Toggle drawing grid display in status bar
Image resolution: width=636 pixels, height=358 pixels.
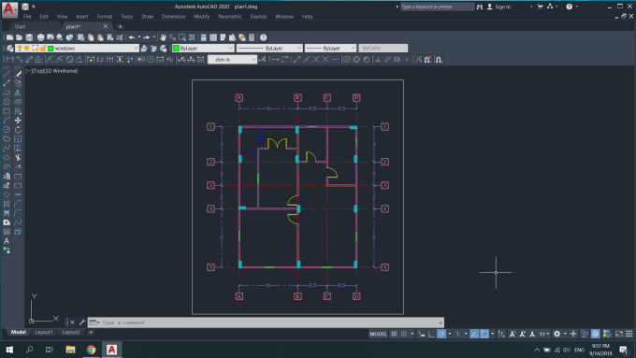tap(394, 334)
